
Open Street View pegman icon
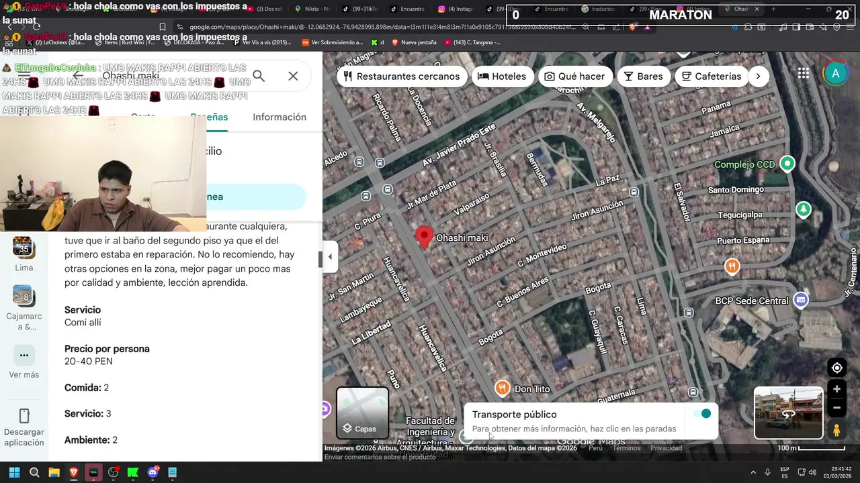pos(836,430)
